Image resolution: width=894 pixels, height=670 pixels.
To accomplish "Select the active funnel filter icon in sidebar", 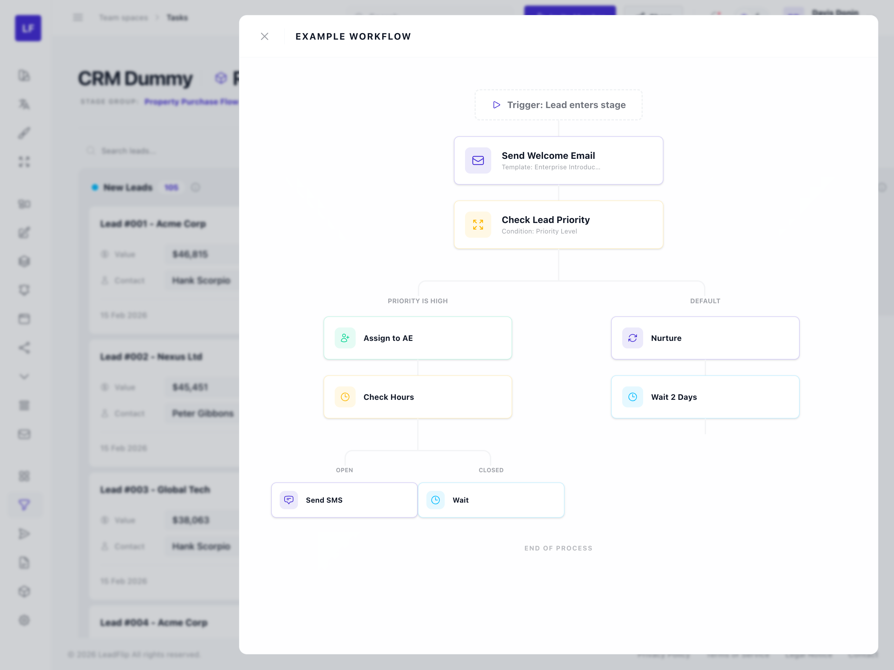I will pos(24,505).
